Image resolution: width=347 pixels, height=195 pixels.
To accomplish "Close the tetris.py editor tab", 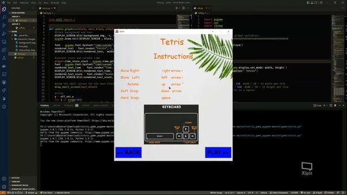I will (x=55, y=8).
